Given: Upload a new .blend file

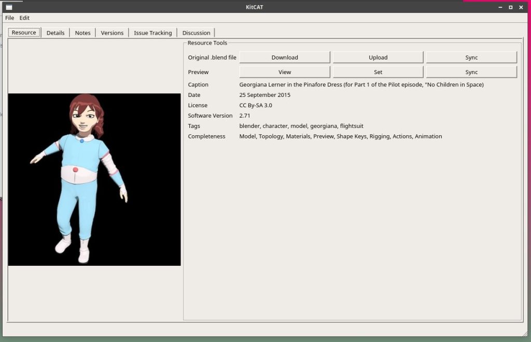Looking at the screenshot, I should tap(378, 57).
